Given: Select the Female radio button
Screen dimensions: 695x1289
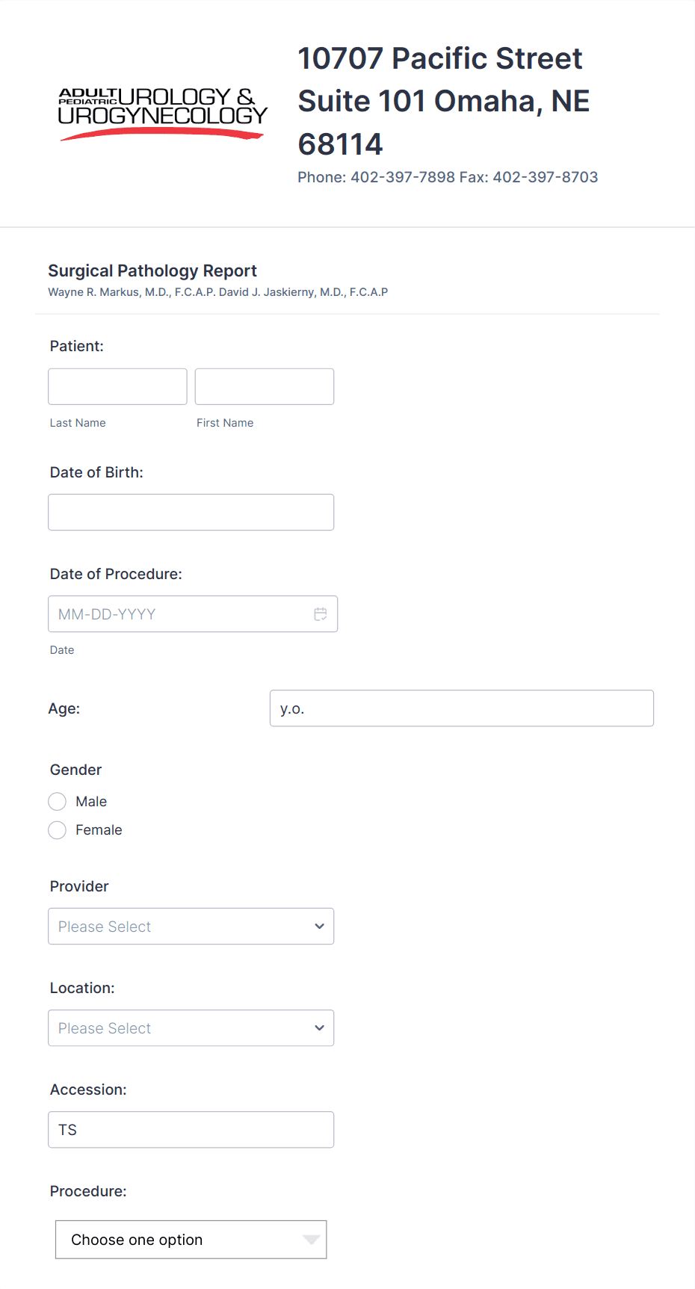Looking at the screenshot, I should click(x=57, y=829).
